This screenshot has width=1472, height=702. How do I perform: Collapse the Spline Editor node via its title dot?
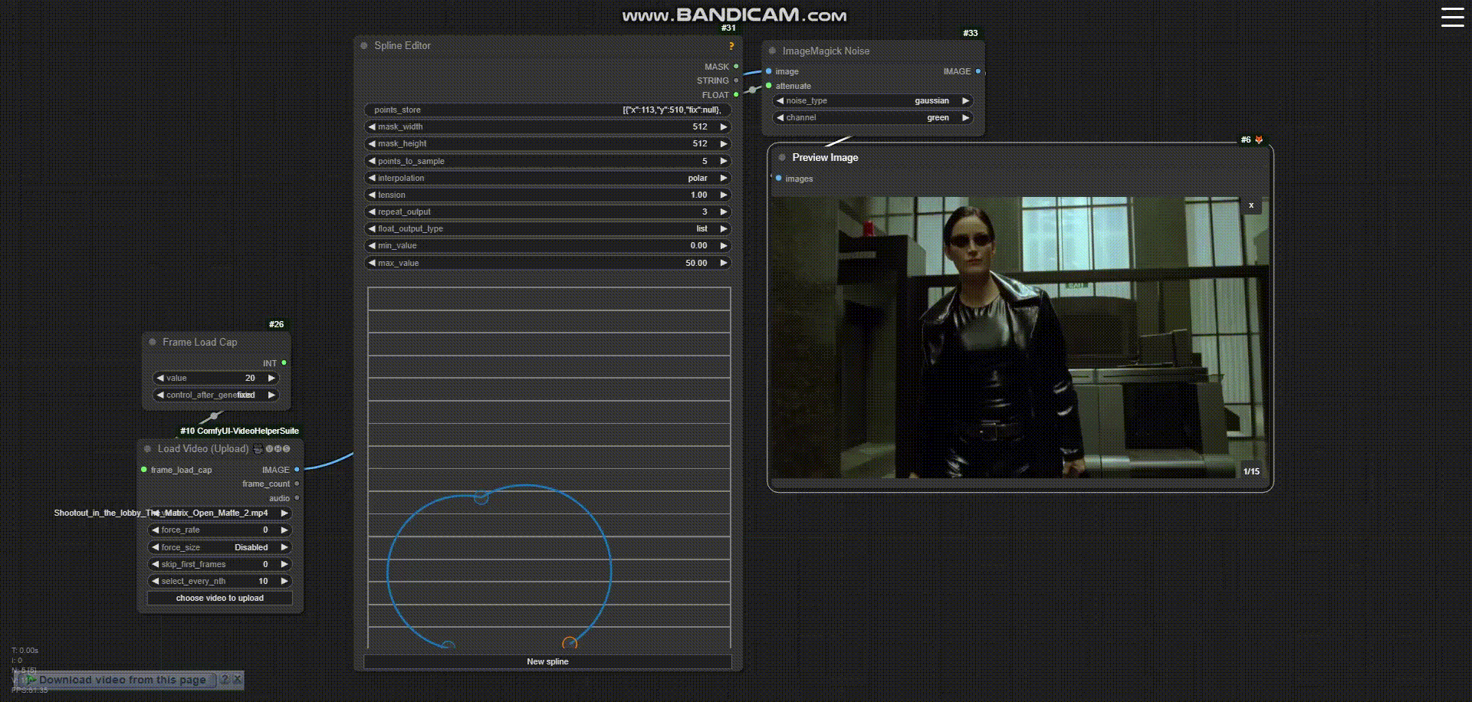(x=364, y=46)
